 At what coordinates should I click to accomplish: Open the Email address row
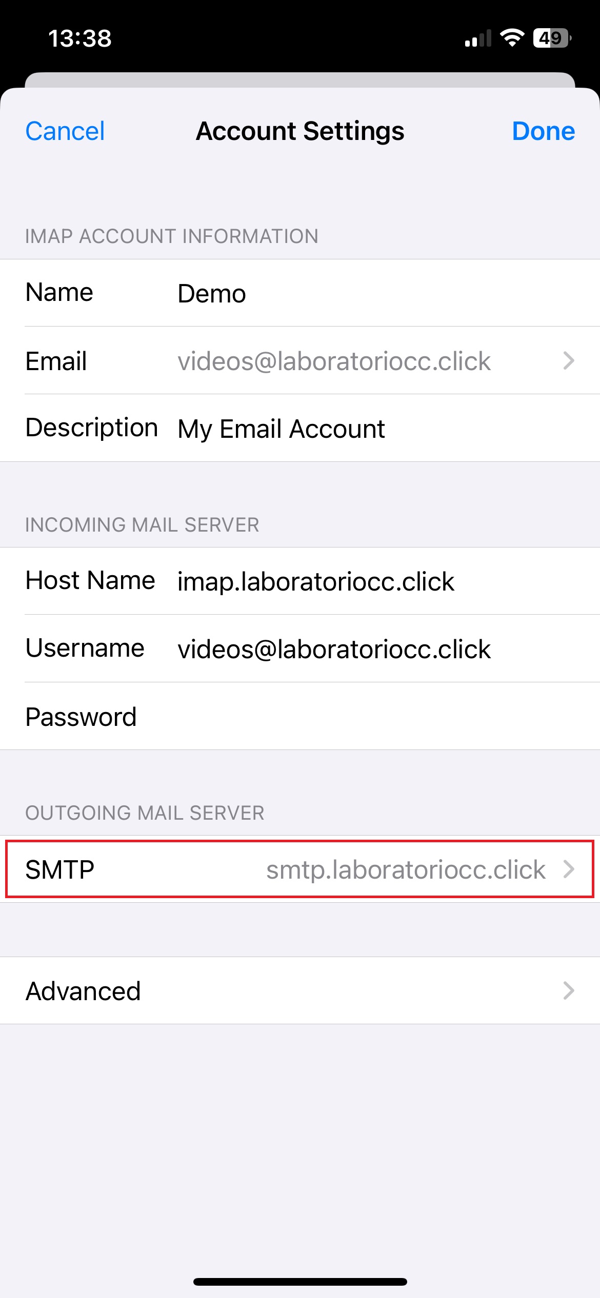click(x=300, y=361)
